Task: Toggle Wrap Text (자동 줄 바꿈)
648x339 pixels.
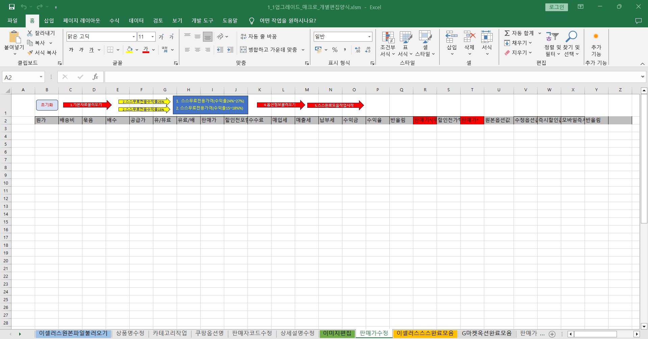Action: click(x=259, y=37)
